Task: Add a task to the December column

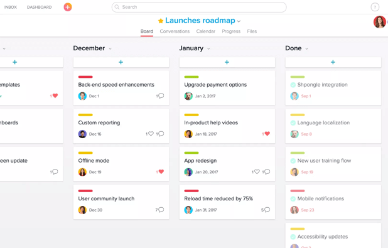Action: tap(121, 62)
